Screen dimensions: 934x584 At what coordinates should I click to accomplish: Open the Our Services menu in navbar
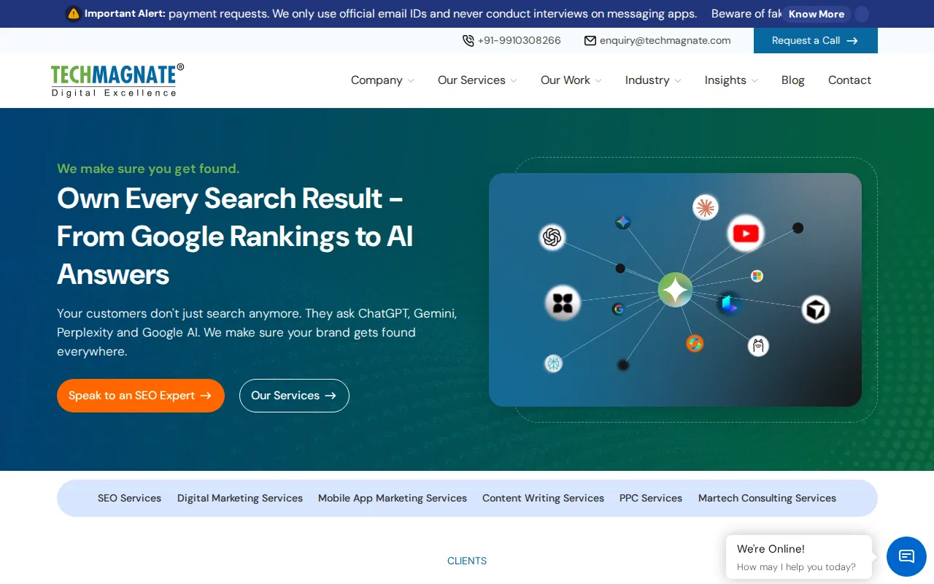click(471, 80)
